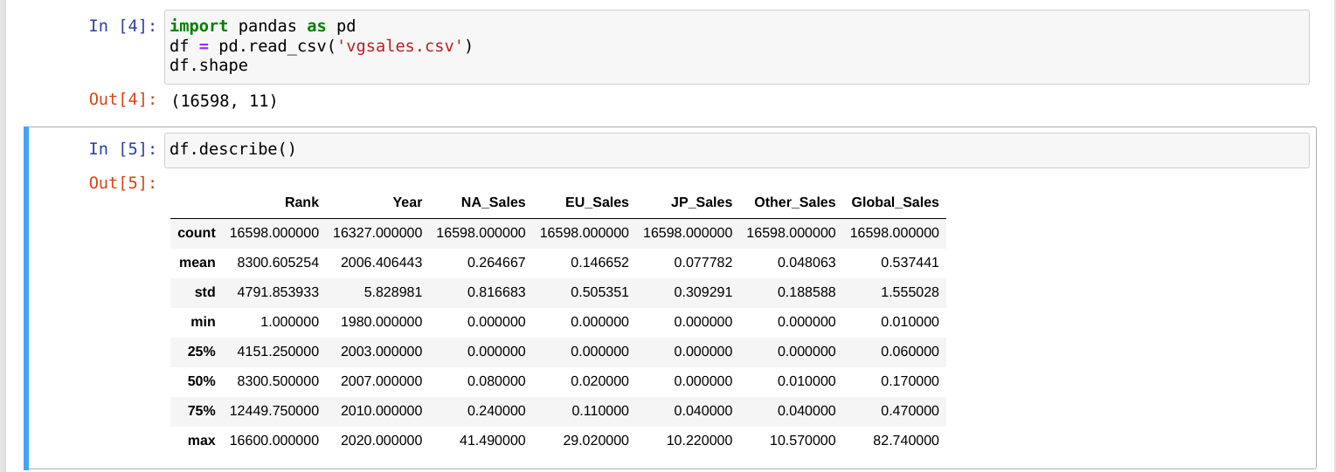Click the mean JP_Sales value 0.077782
This screenshot has height=472, width=1336.
703,263
